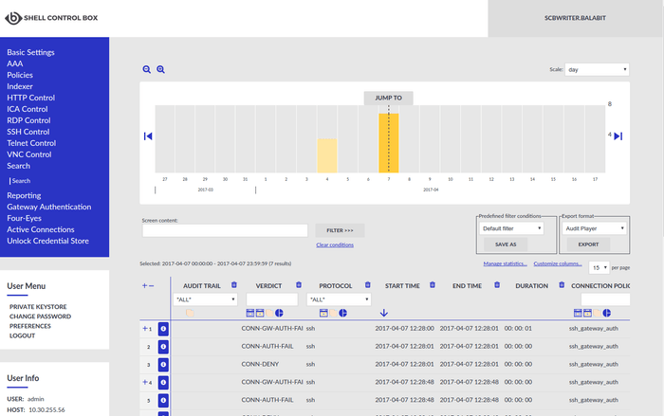Click the zoom out magnifier above the timeline
The height and width of the screenshot is (416, 664).
tap(147, 69)
